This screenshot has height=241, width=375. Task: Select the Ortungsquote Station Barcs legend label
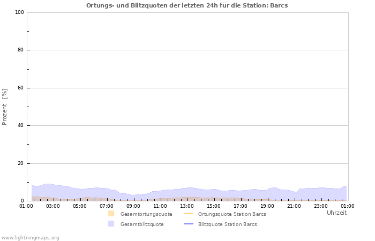tap(232, 214)
